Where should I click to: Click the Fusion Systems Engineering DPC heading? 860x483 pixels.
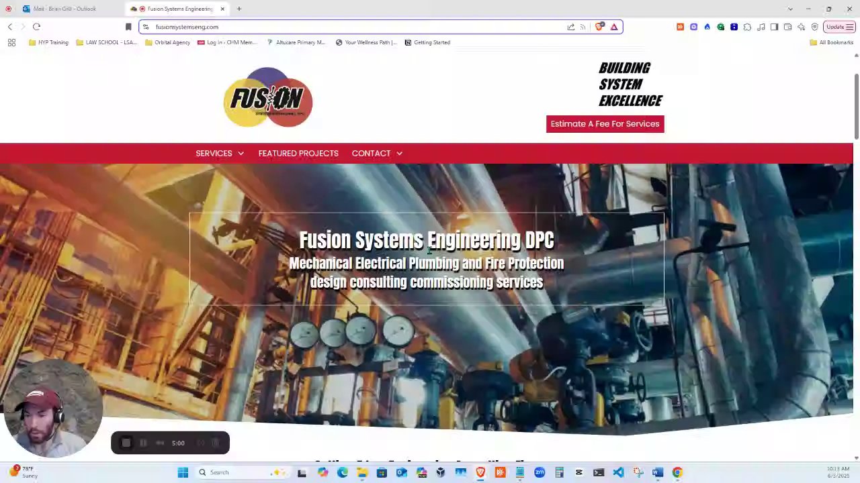(x=427, y=240)
